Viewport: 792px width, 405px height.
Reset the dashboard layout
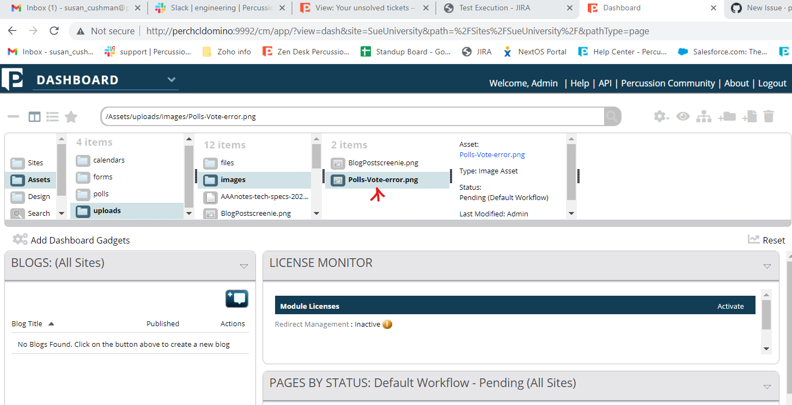click(766, 240)
